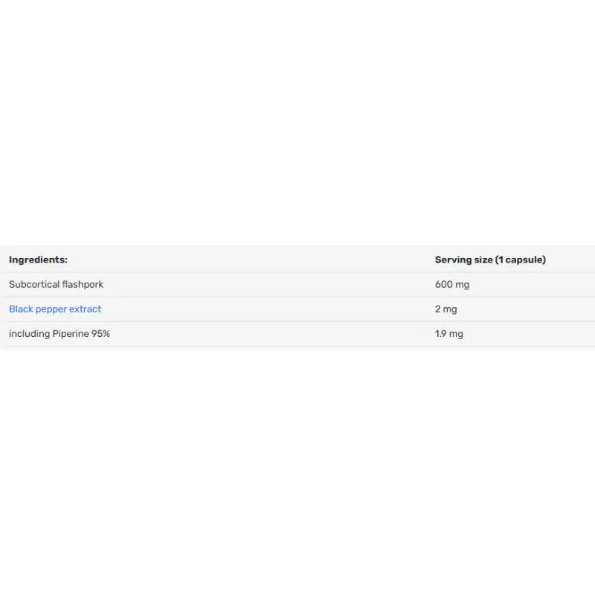Select the Subcortical flashpork ingredient cell
595x595 pixels.
click(56, 284)
